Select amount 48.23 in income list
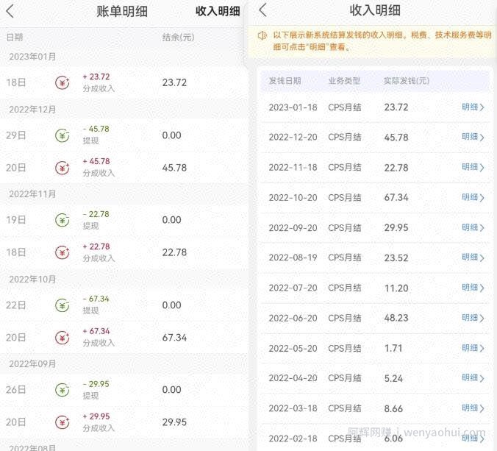This screenshot has height=451, width=497. coord(396,318)
